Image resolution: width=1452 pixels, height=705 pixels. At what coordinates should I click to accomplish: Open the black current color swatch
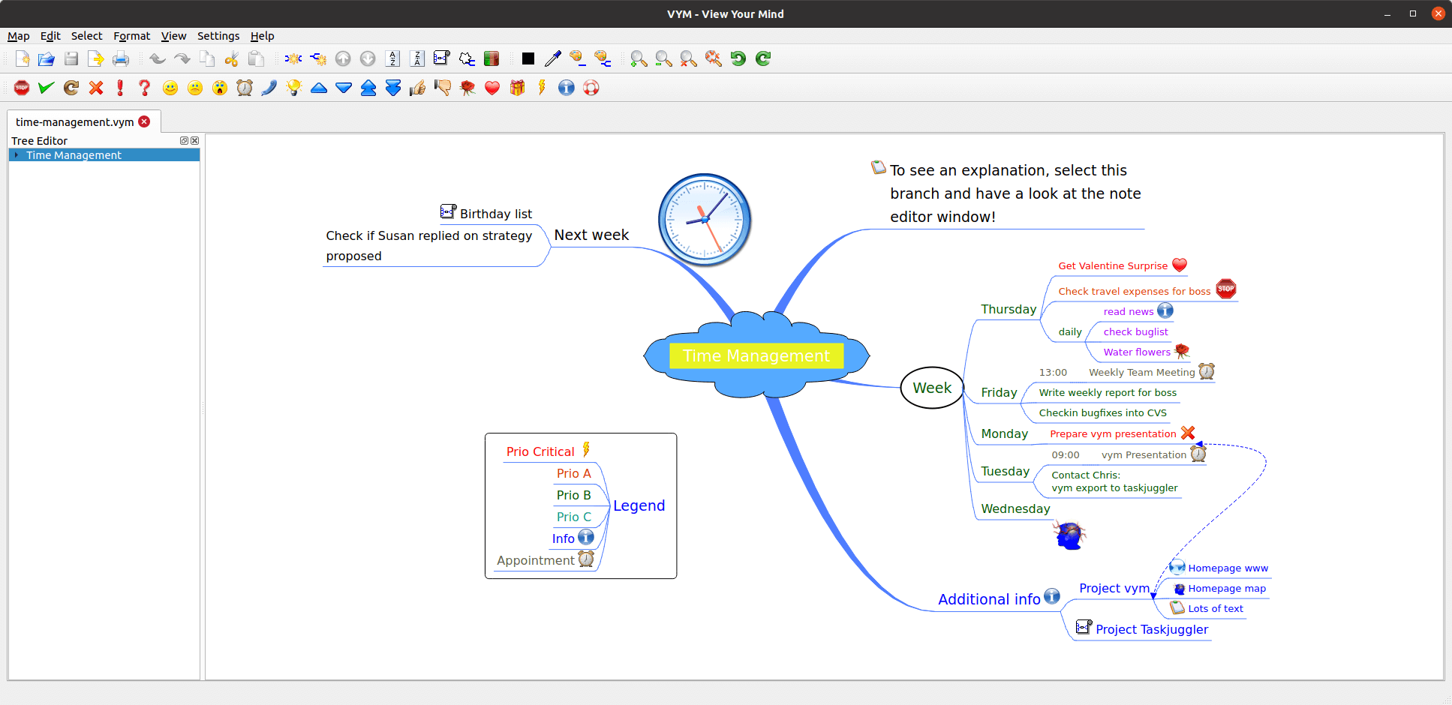(528, 58)
